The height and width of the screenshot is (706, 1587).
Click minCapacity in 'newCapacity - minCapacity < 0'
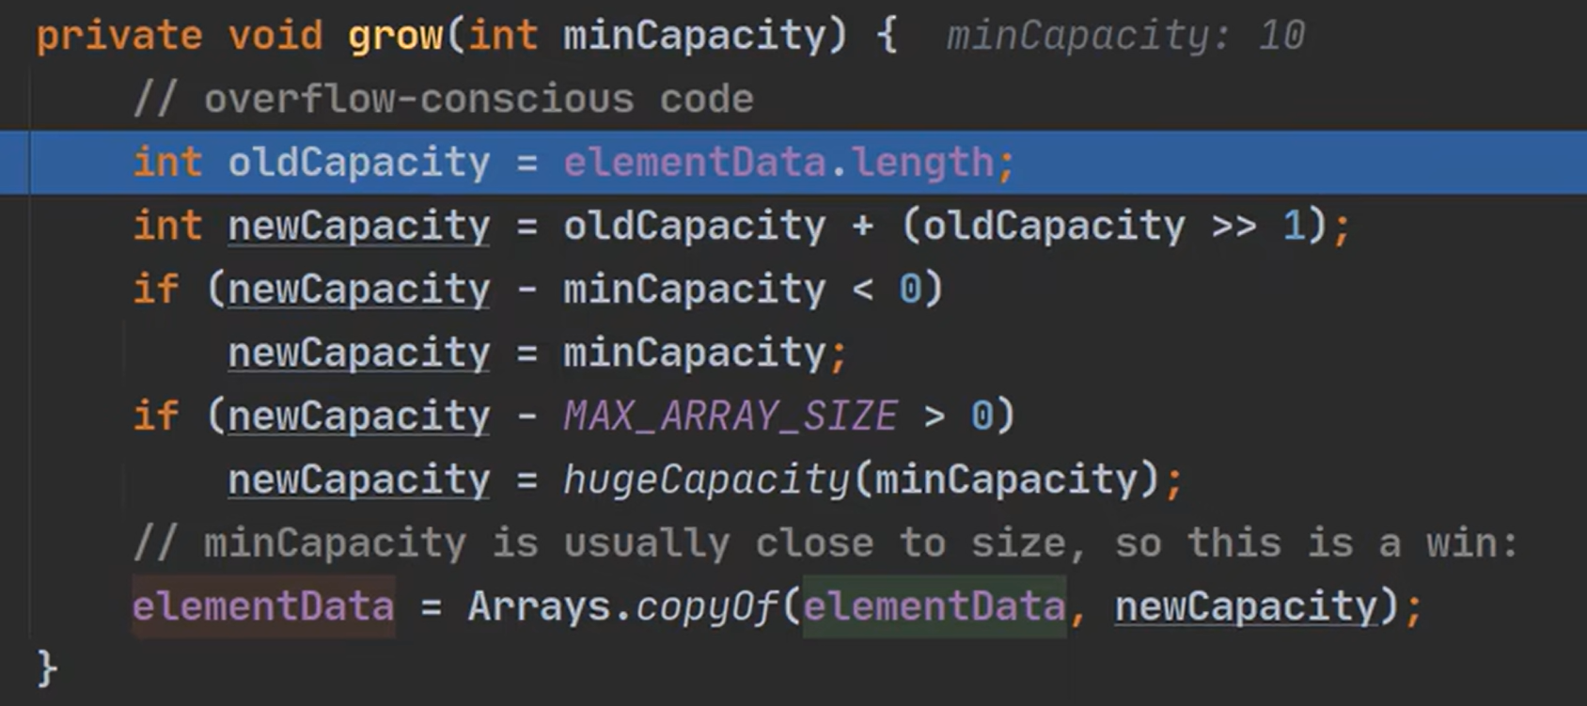(695, 290)
